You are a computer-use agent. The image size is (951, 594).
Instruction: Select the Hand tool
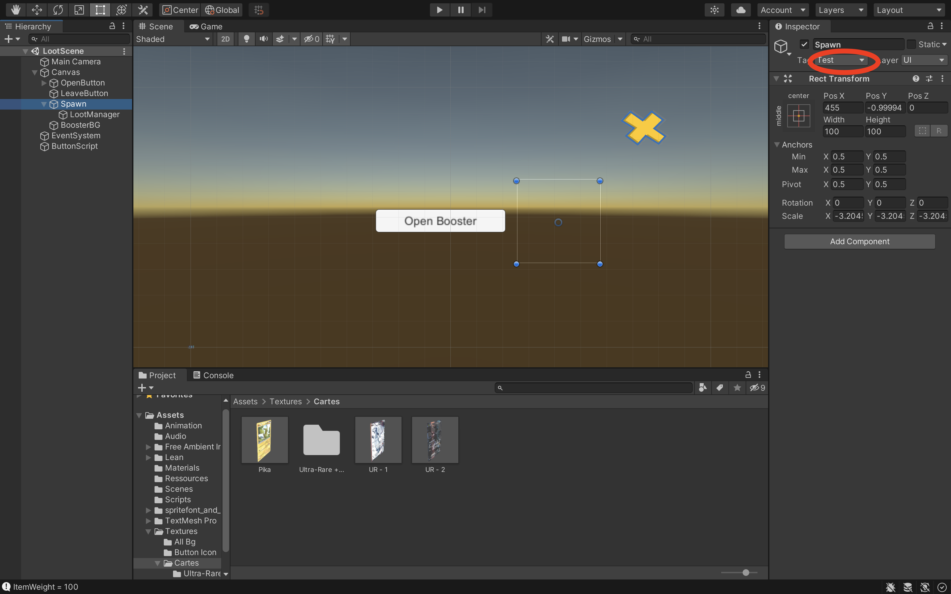click(x=16, y=10)
